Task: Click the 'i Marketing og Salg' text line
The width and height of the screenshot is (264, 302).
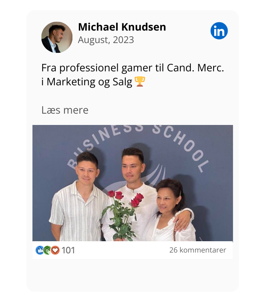Action: pyautogui.click(x=87, y=82)
